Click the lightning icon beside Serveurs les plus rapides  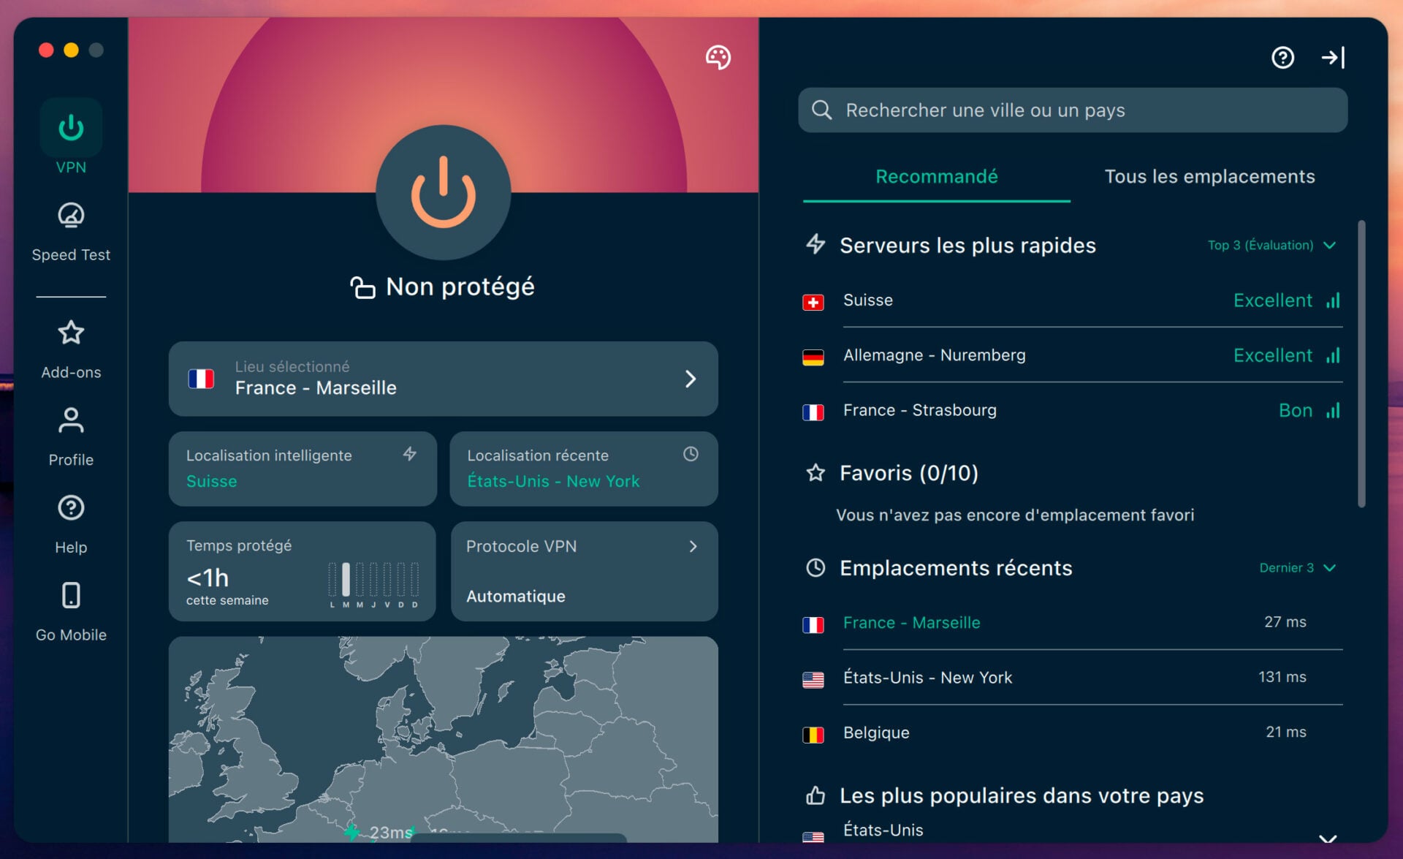pyautogui.click(x=816, y=245)
